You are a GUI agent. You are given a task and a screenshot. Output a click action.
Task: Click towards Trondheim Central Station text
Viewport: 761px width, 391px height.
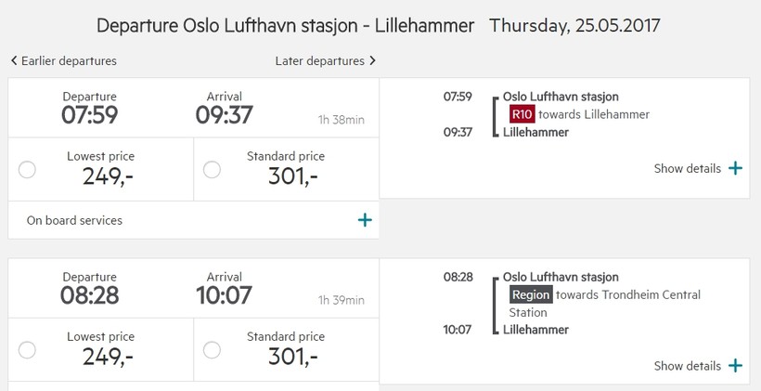pyautogui.click(x=627, y=294)
